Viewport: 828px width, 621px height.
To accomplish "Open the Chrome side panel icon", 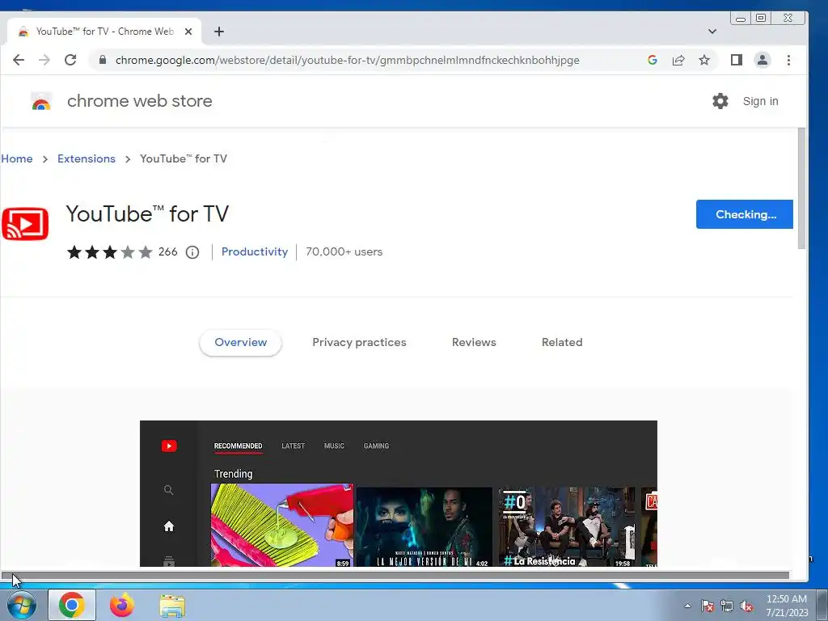I will coord(737,60).
